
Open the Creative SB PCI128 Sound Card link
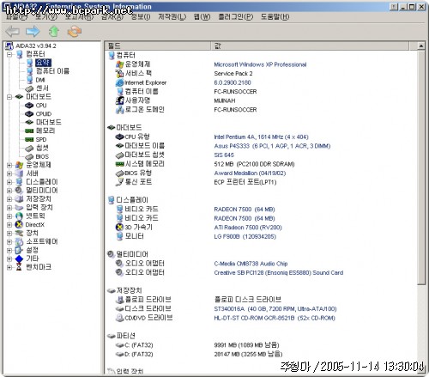point(279,273)
